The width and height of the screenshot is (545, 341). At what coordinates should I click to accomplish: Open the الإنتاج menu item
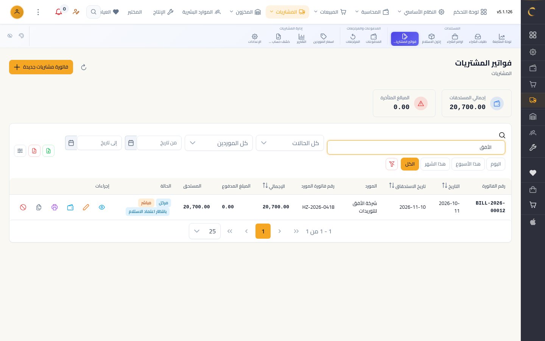point(163,12)
